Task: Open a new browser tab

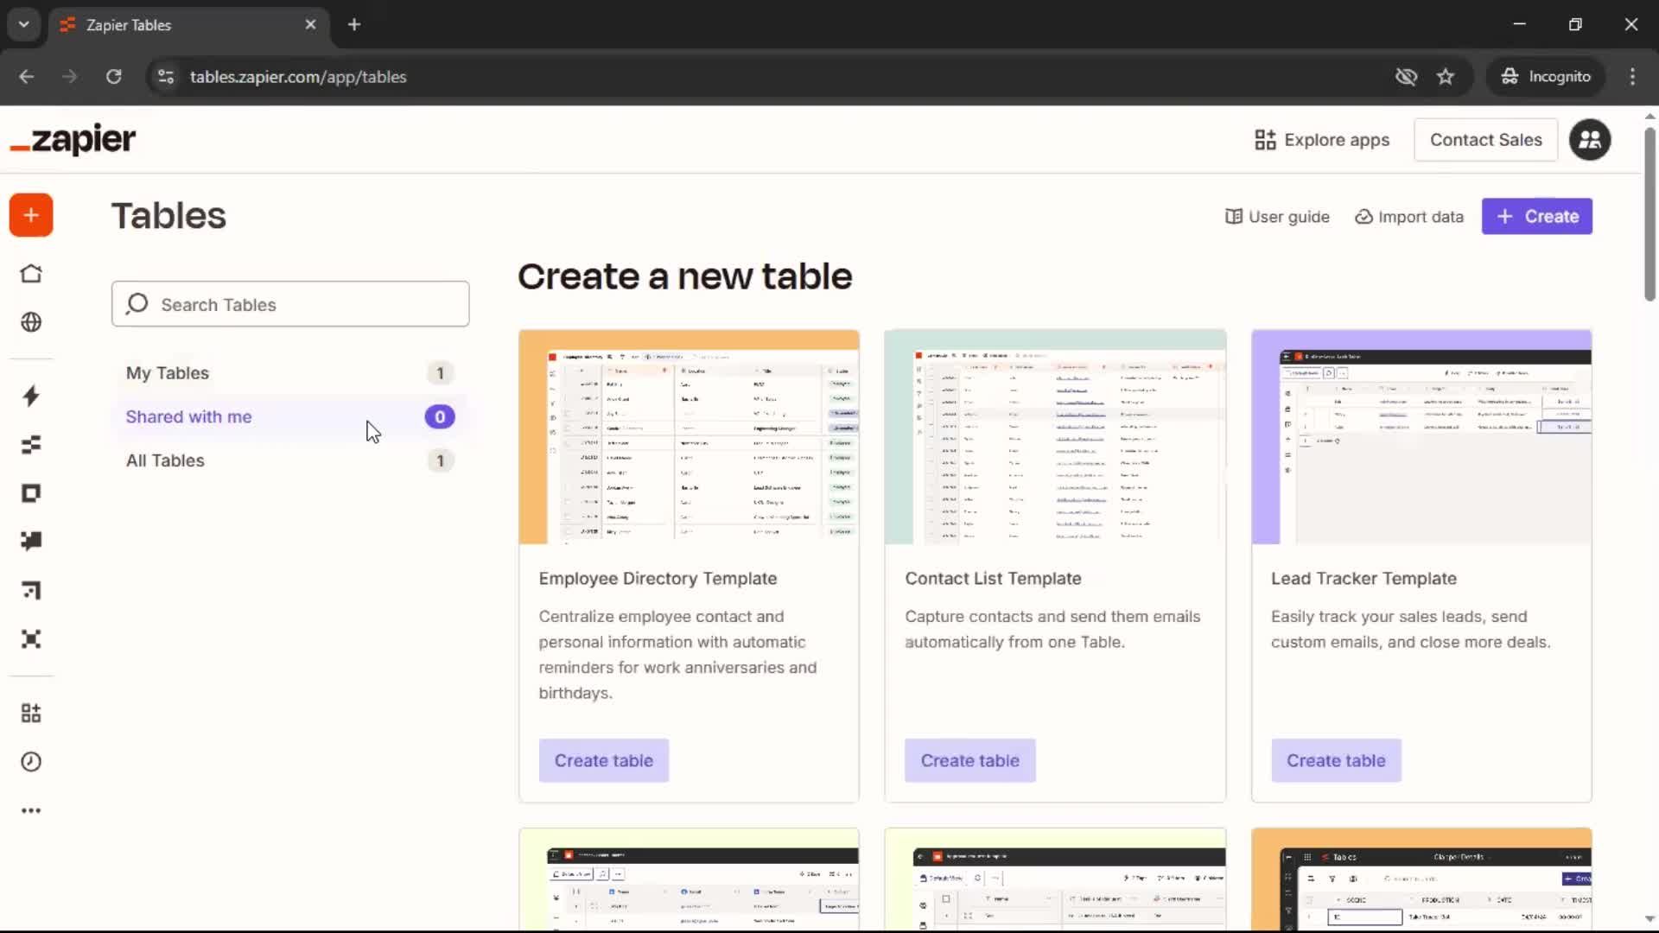Action: point(354,25)
